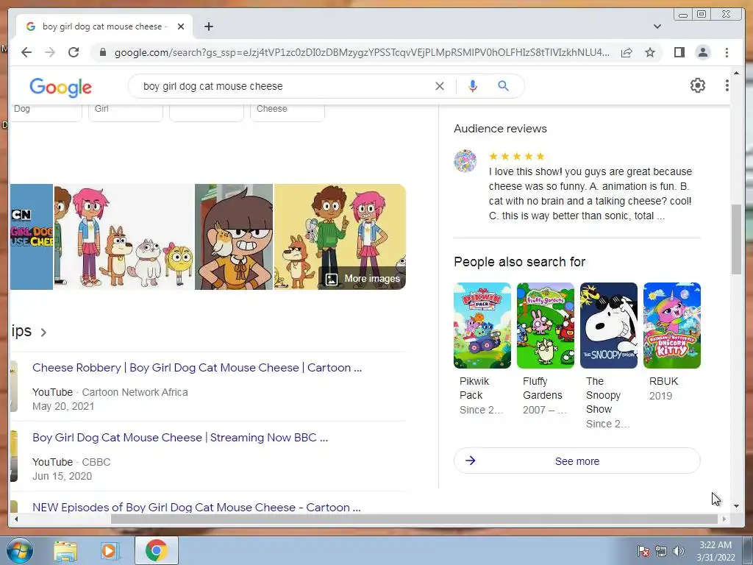Read the 'I love this show' review text
The width and height of the screenshot is (753, 565).
(590, 193)
